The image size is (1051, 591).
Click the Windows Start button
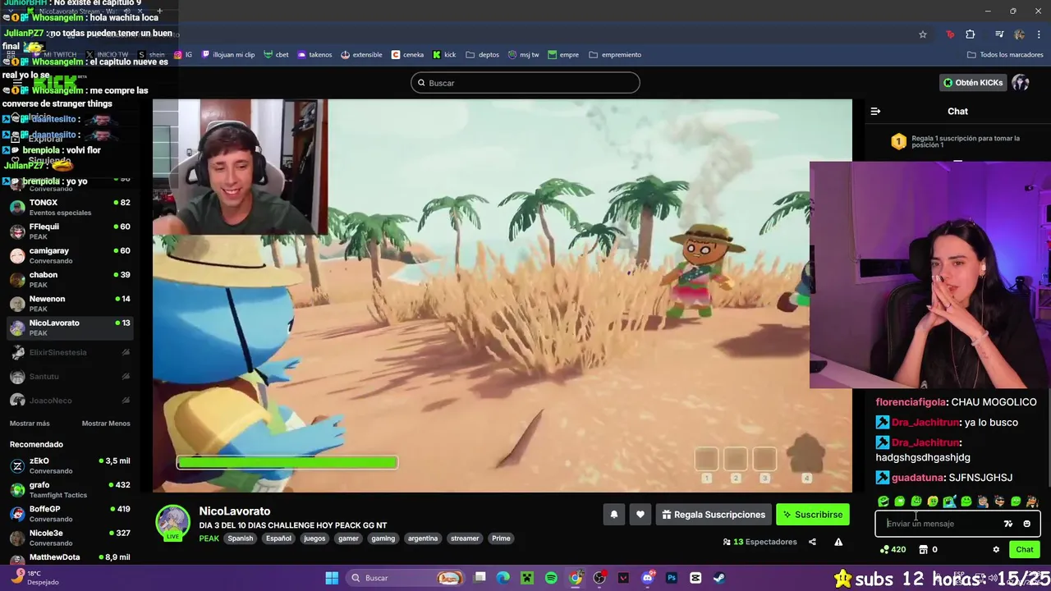click(332, 578)
